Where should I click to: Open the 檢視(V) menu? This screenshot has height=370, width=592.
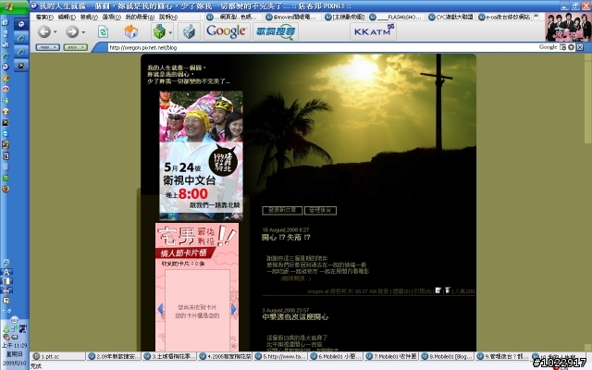(x=89, y=17)
